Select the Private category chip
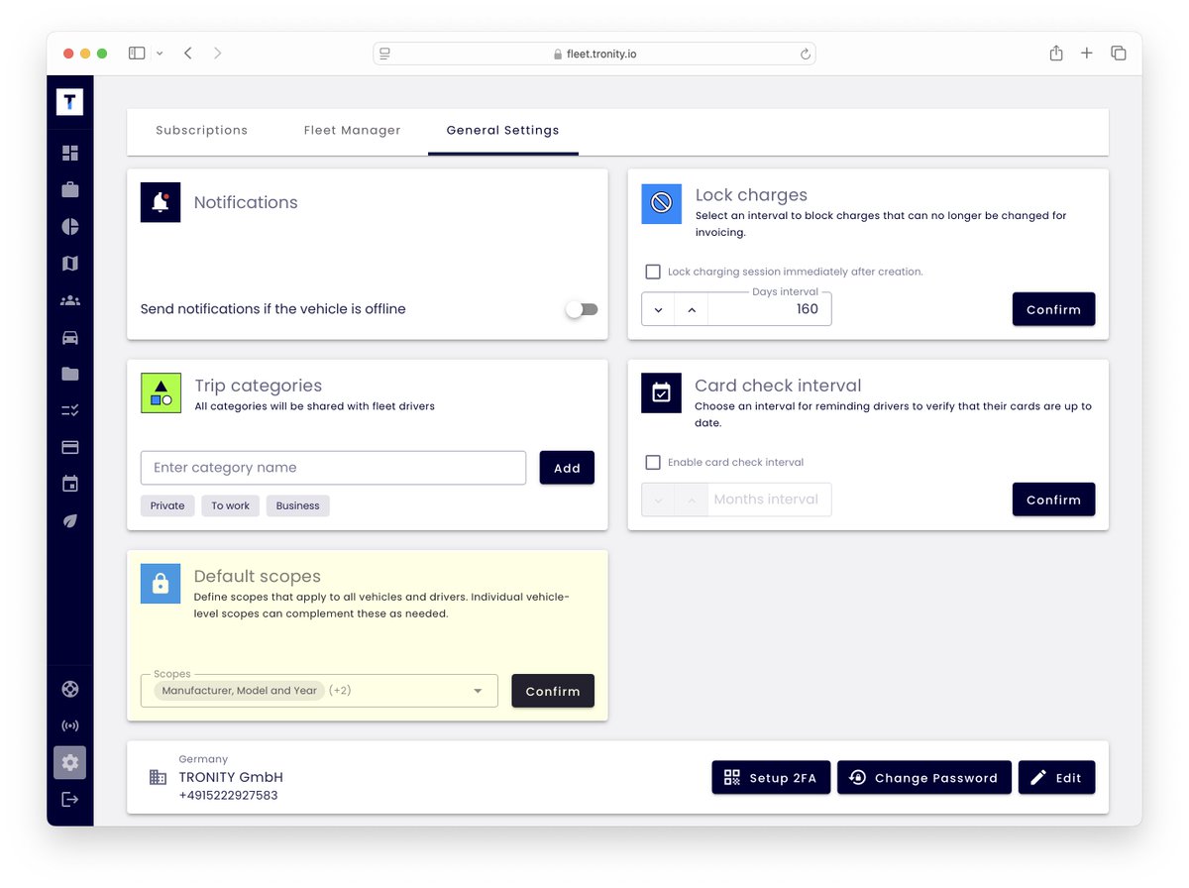The image size is (1189, 888). point(167,505)
